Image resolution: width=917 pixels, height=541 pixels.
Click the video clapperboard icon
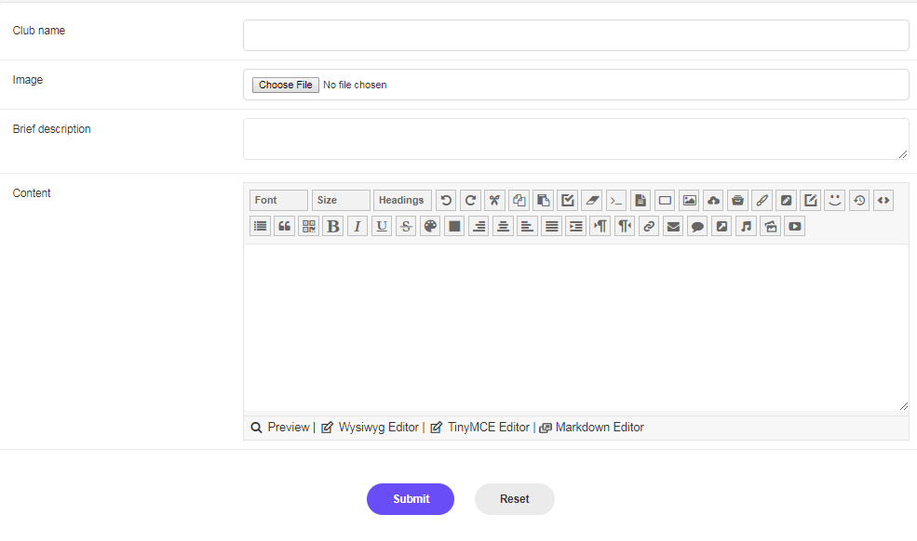click(x=770, y=226)
